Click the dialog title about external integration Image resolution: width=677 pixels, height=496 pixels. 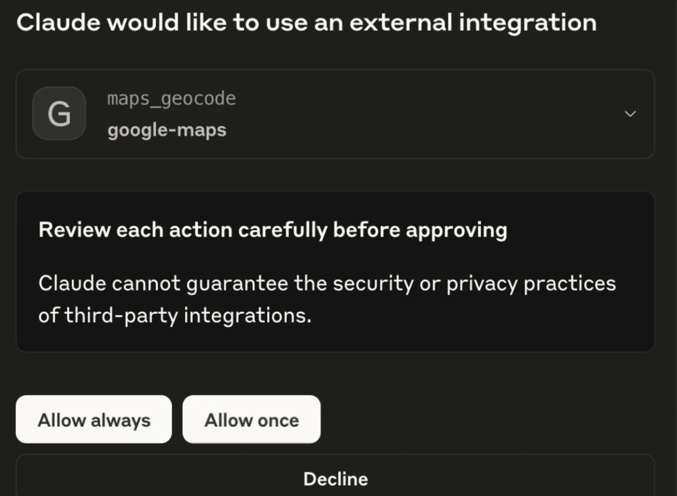click(306, 23)
